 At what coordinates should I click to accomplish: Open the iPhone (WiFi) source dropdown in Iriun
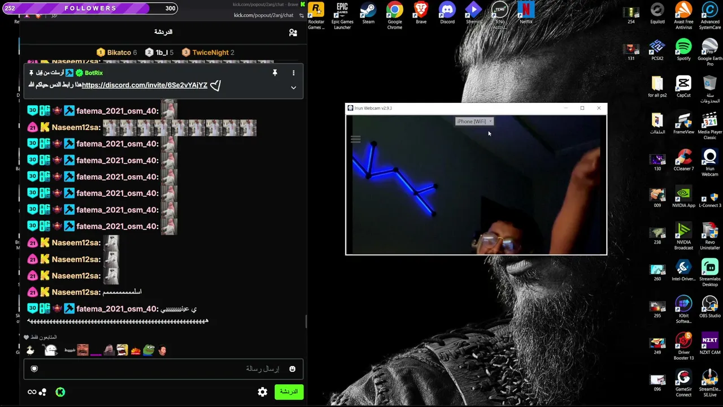(474, 122)
